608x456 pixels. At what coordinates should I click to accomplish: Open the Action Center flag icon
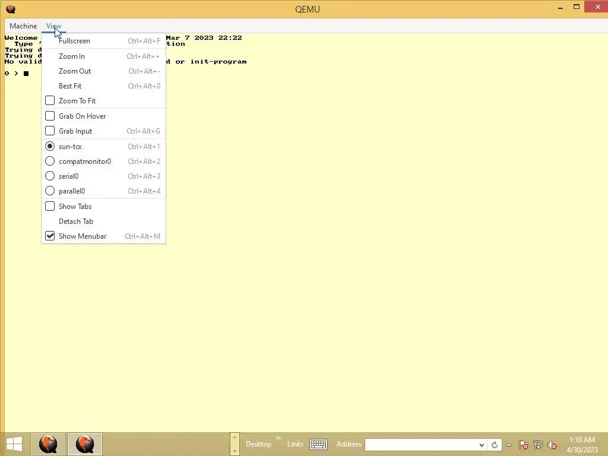pos(524,445)
